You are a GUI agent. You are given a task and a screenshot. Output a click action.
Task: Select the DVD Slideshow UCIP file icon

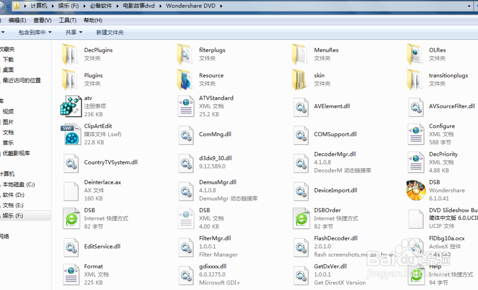coord(416,219)
